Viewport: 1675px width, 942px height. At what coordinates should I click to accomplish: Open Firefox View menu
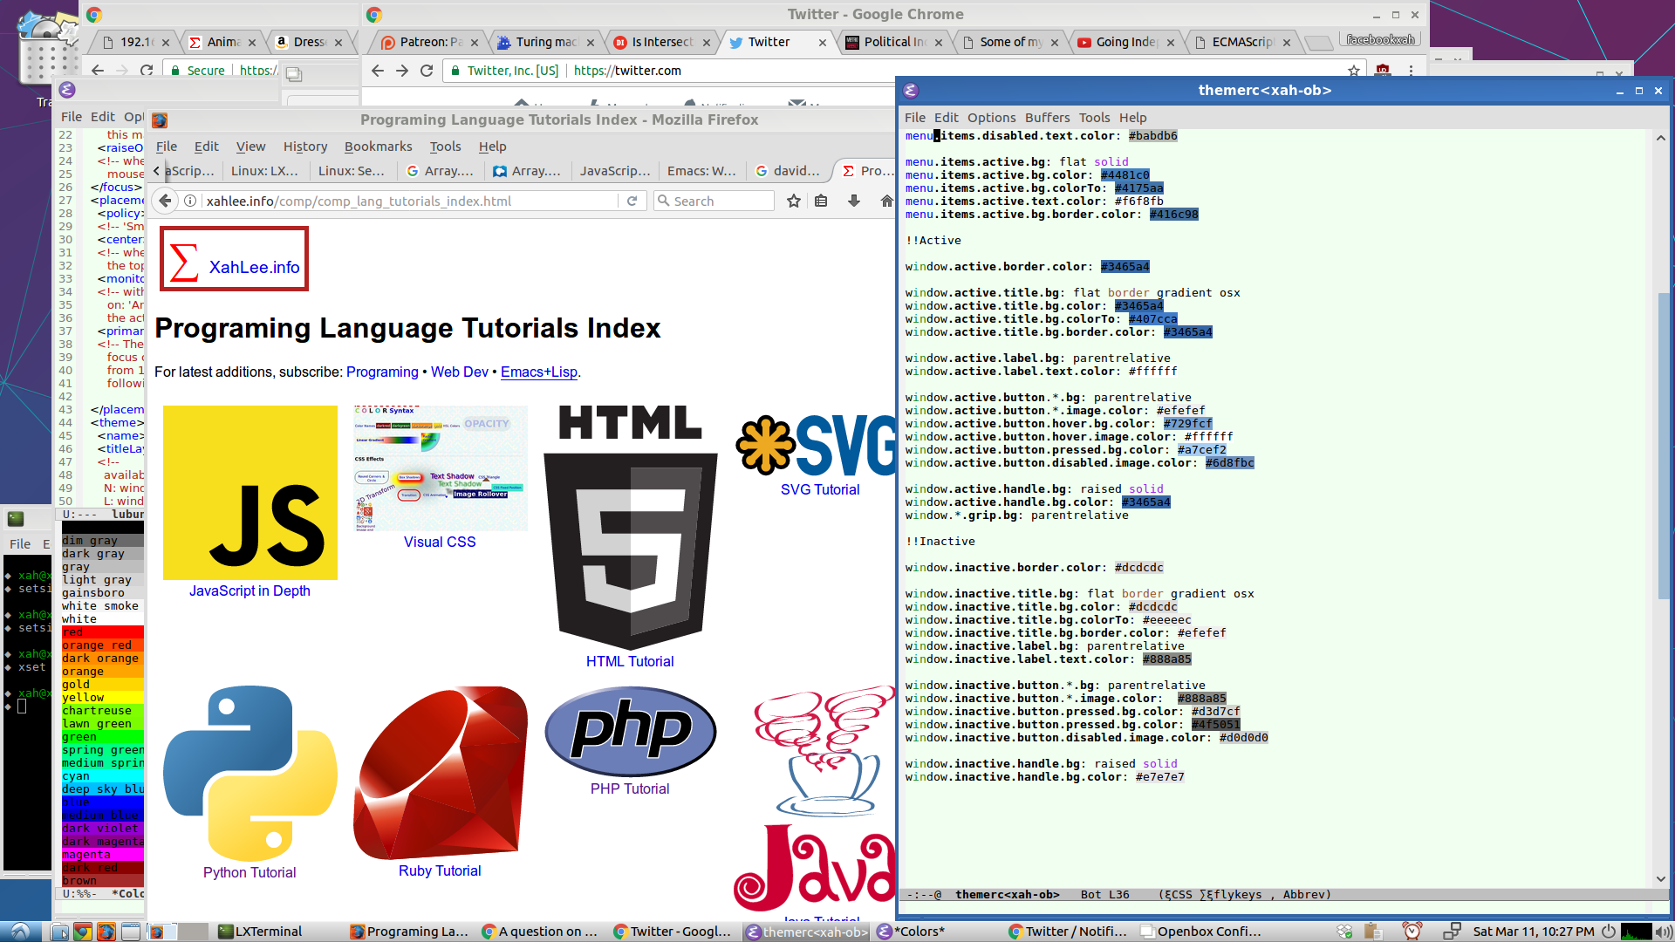(250, 147)
